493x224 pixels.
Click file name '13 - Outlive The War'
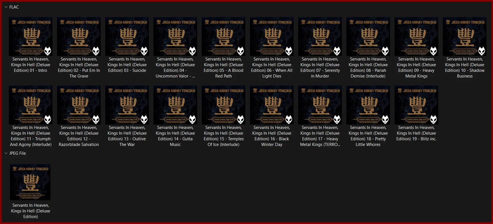pos(127,136)
